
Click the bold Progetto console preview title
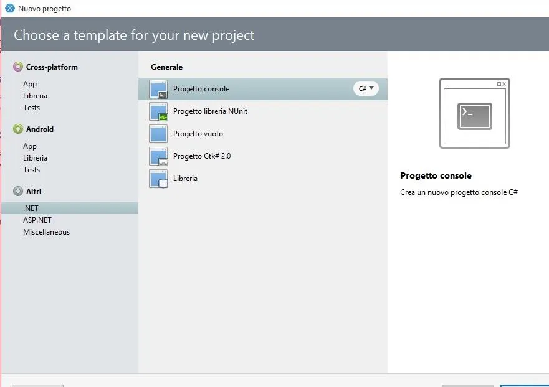point(436,176)
